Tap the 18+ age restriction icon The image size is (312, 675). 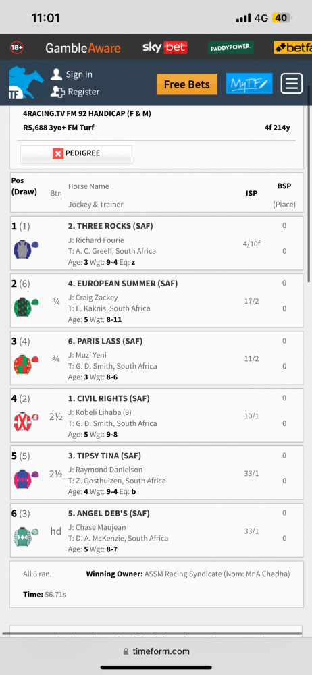pos(17,47)
